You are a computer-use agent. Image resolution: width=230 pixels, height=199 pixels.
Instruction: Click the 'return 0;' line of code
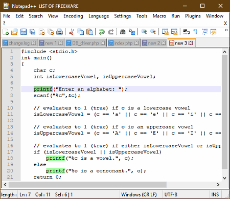pyautogui.click(x=48, y=177)
